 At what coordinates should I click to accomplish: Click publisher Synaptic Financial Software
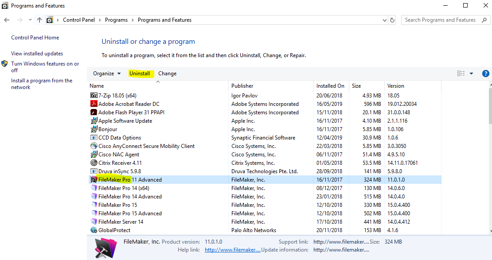pyautogui.click(x=263, y=138)
